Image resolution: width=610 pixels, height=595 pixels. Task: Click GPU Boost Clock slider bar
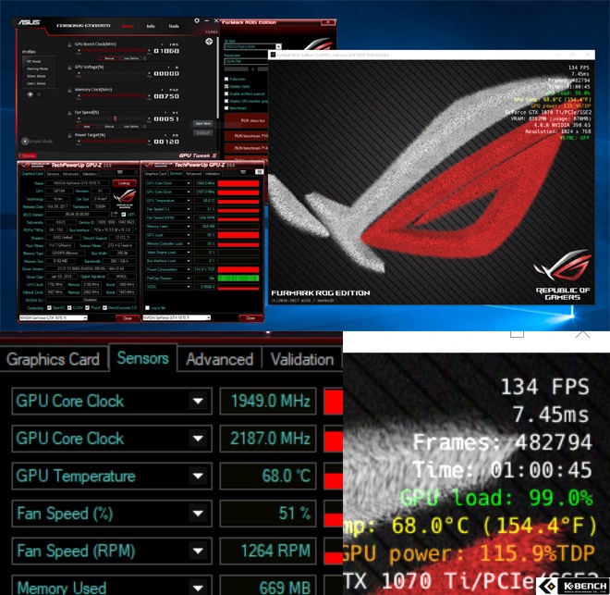[x=114, y=51]
